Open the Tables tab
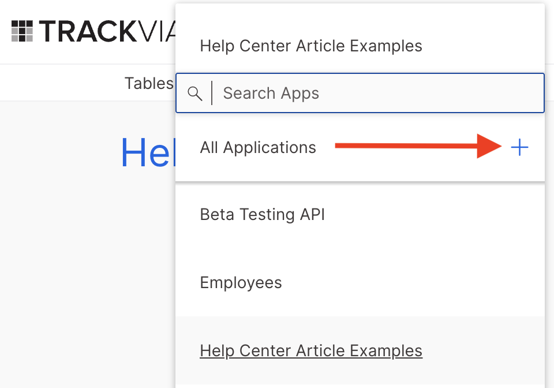This screenshot has height=388, width=554. [x=149, y=83]
